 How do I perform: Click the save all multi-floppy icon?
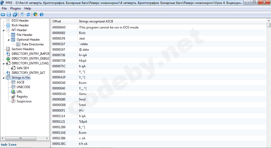point(15,15)
